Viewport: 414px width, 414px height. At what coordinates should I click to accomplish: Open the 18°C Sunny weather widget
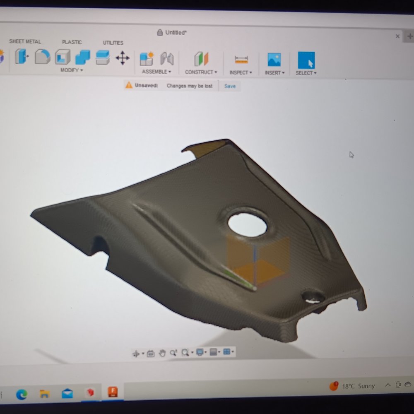(352, 386)
